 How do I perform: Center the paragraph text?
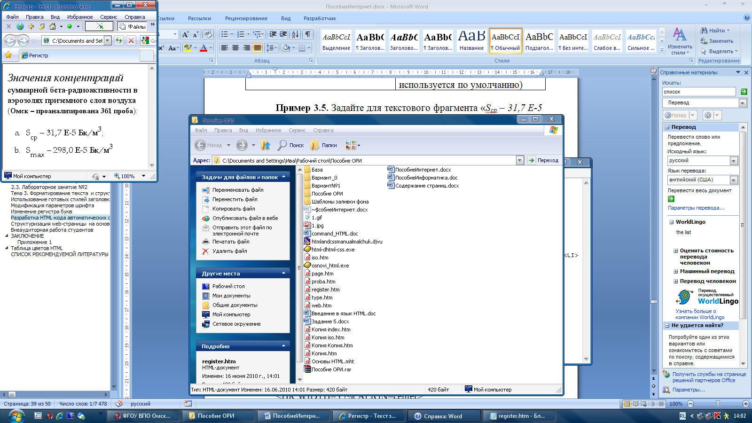point(235,48)
